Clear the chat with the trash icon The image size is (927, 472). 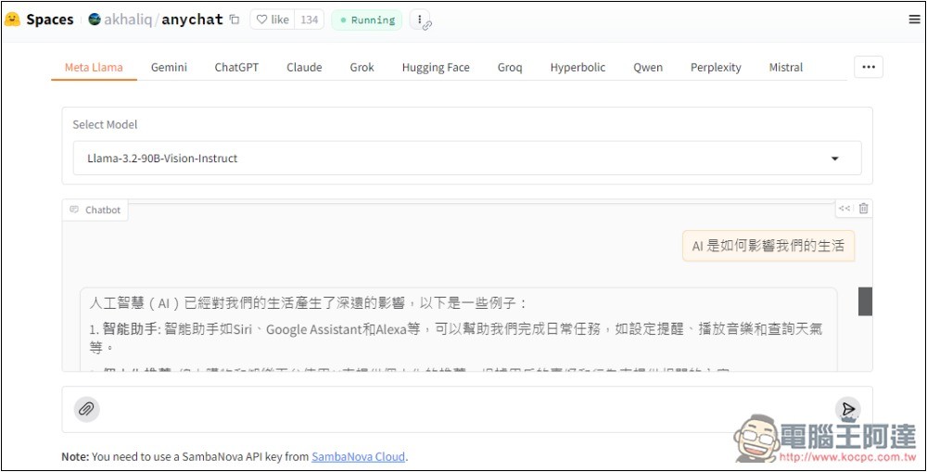864,209
